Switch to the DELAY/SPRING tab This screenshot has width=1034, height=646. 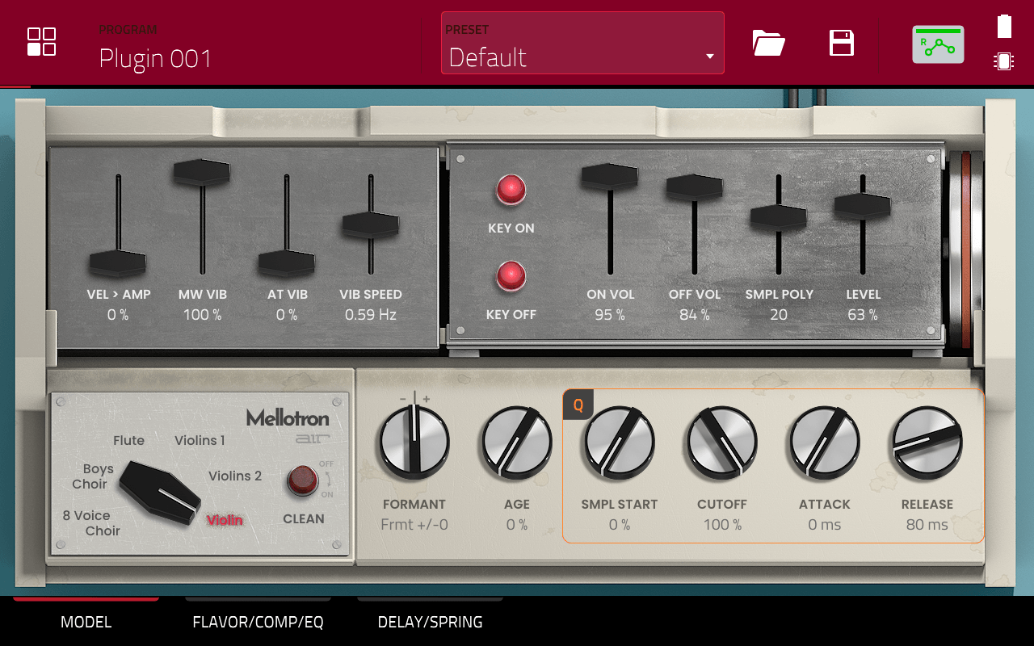coord(430,622)
